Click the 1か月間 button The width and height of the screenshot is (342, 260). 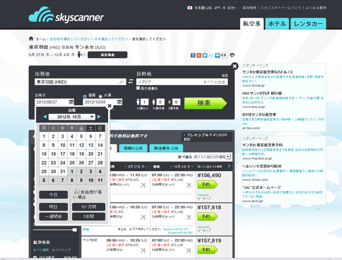click(x=89, y=207)
